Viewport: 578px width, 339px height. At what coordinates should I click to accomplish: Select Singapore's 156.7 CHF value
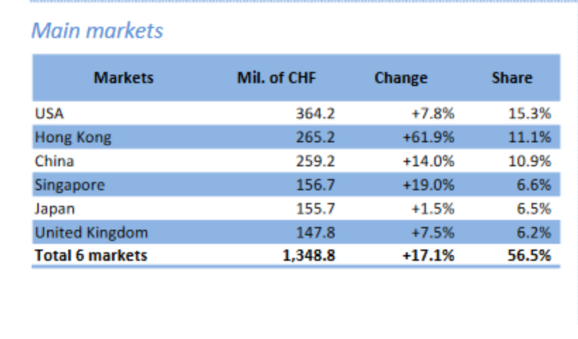click(x=315, y=185)
